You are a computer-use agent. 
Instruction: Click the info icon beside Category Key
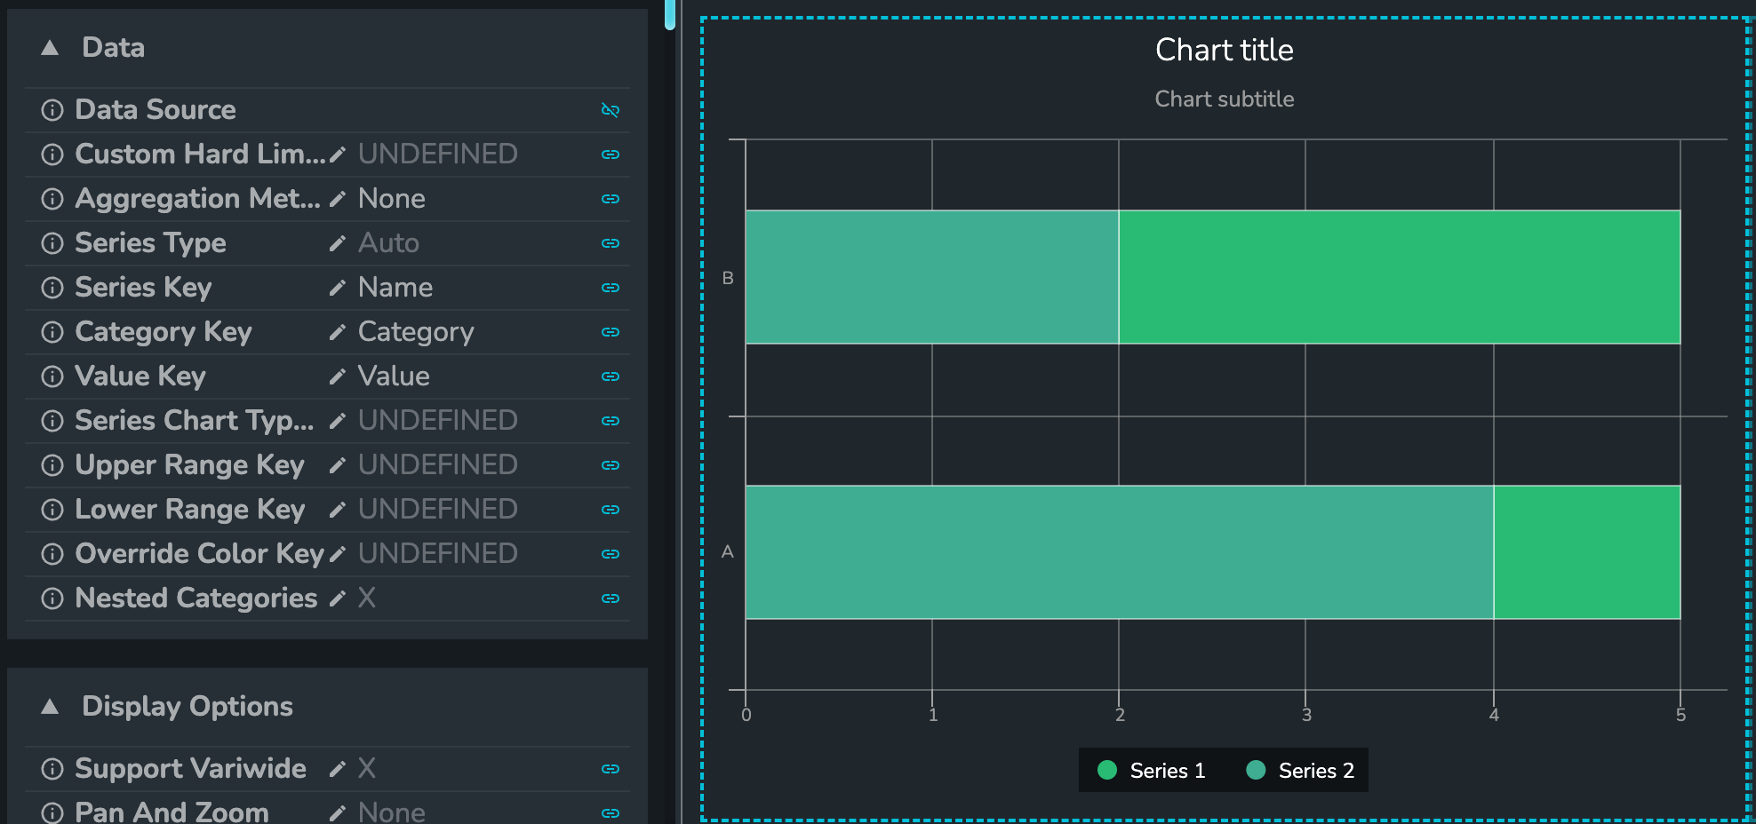click(52, 332)
